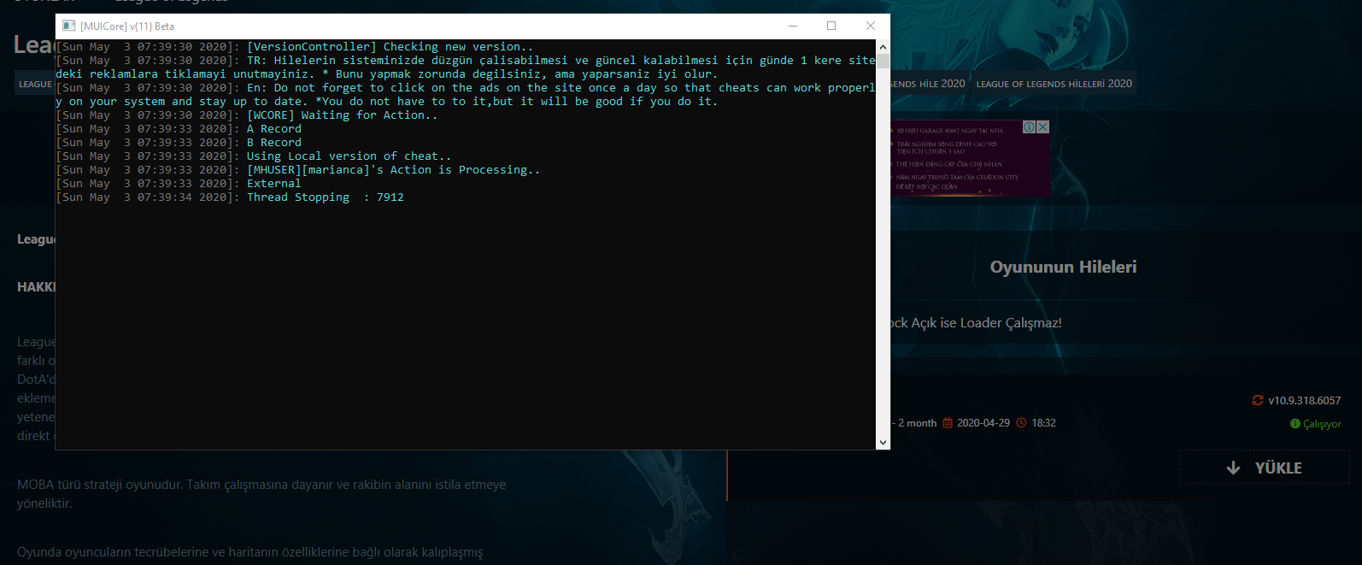Click the clock icon beside 18:32
This screenshot has height=565, width=1362.
1021,423
